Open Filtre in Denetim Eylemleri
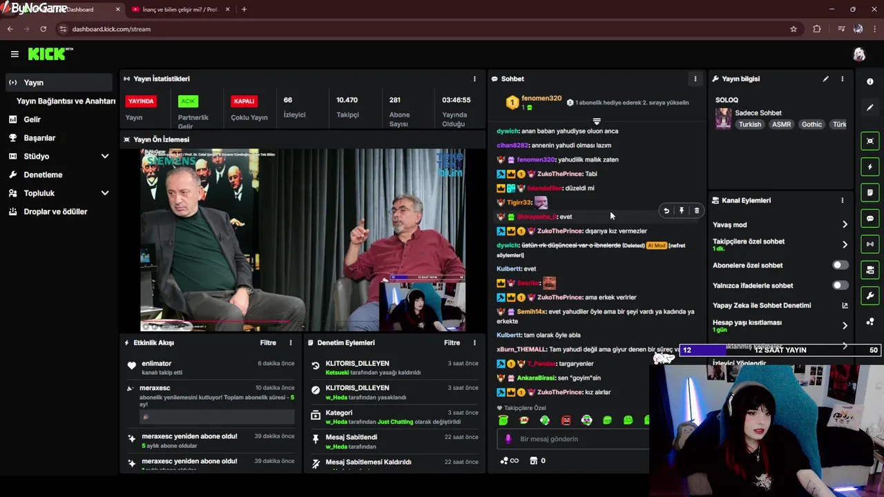The image size is (884, 497). tap(452, 342)
